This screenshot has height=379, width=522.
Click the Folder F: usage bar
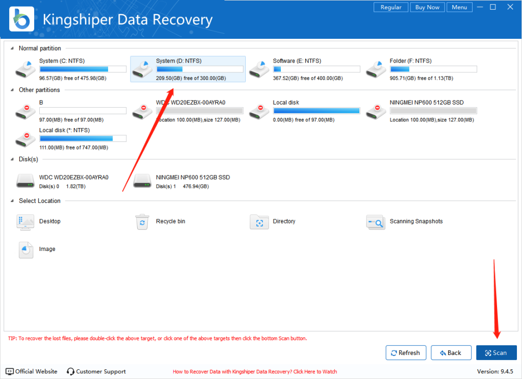(x=433, y=69)
